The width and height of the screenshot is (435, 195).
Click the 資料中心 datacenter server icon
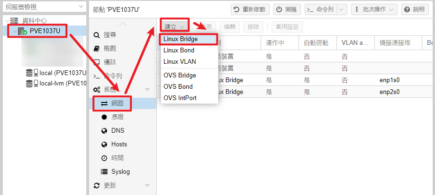[x=15, y=21]
